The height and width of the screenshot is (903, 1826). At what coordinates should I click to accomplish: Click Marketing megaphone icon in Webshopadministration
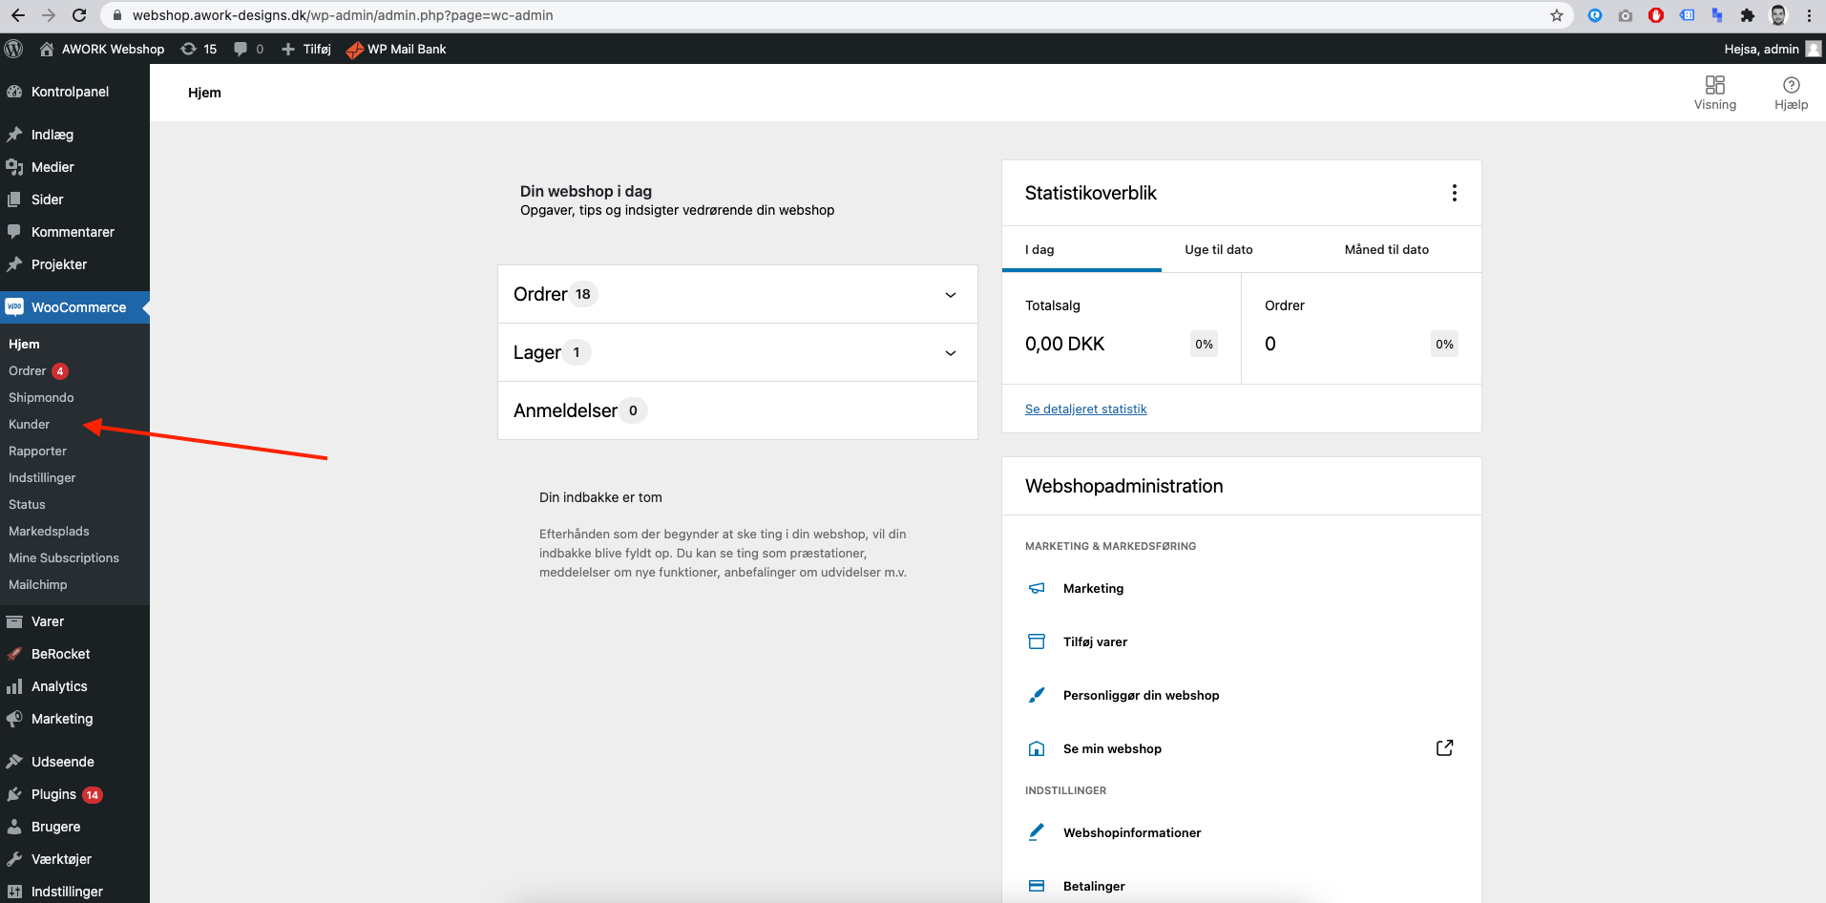(1037, 588)
